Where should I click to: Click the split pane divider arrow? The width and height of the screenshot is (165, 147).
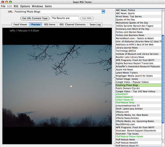[x=114, y=77]
